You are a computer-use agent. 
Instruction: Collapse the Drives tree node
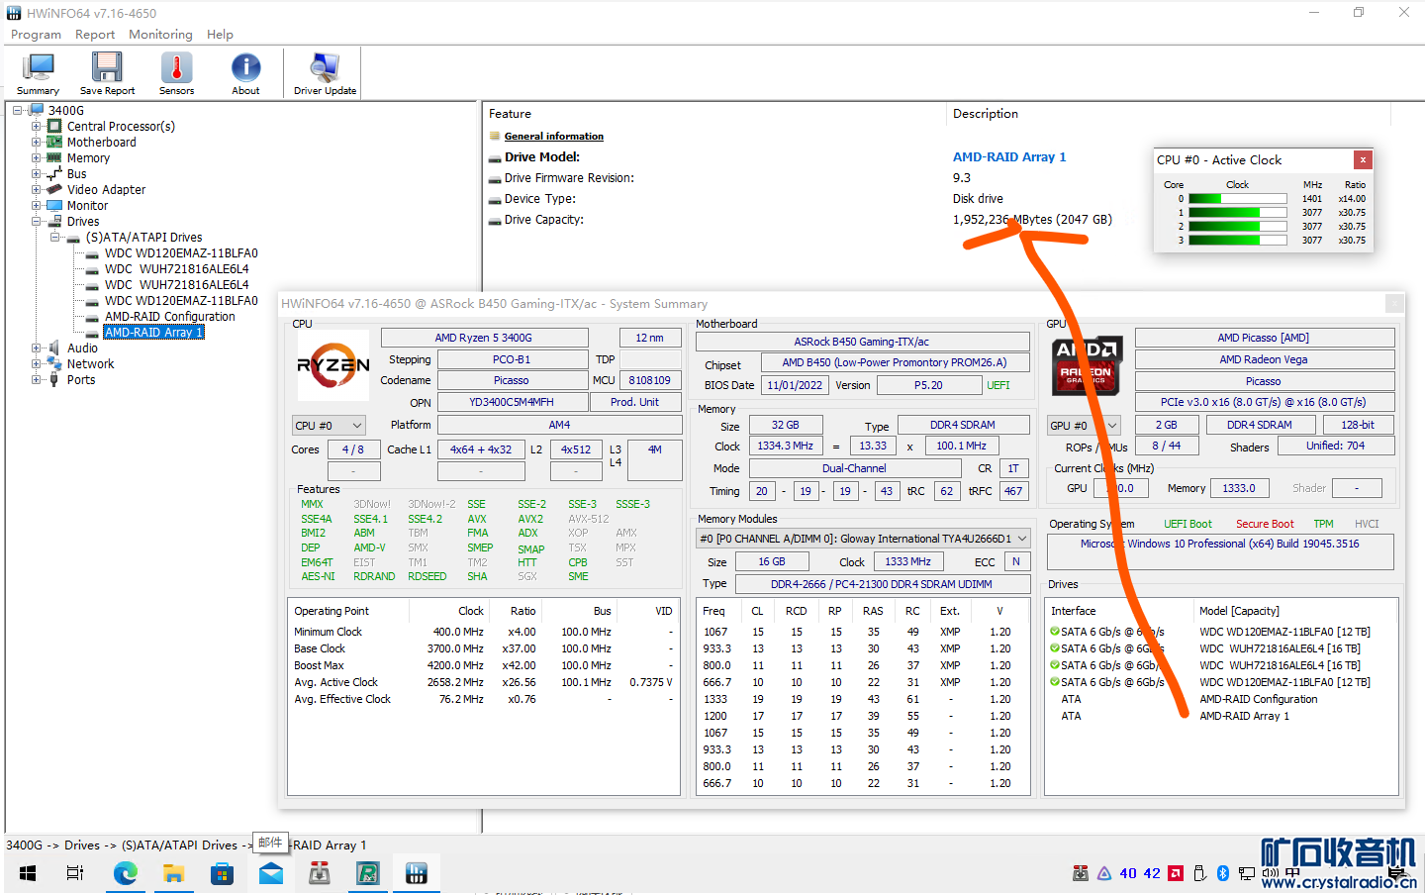(37, 222)
